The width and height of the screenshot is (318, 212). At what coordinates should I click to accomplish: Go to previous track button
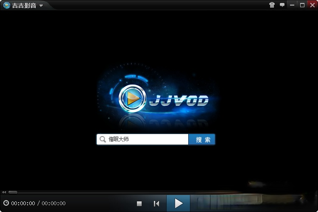click(x=156, y=204)
